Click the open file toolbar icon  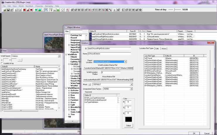click(x=5, y=10)
